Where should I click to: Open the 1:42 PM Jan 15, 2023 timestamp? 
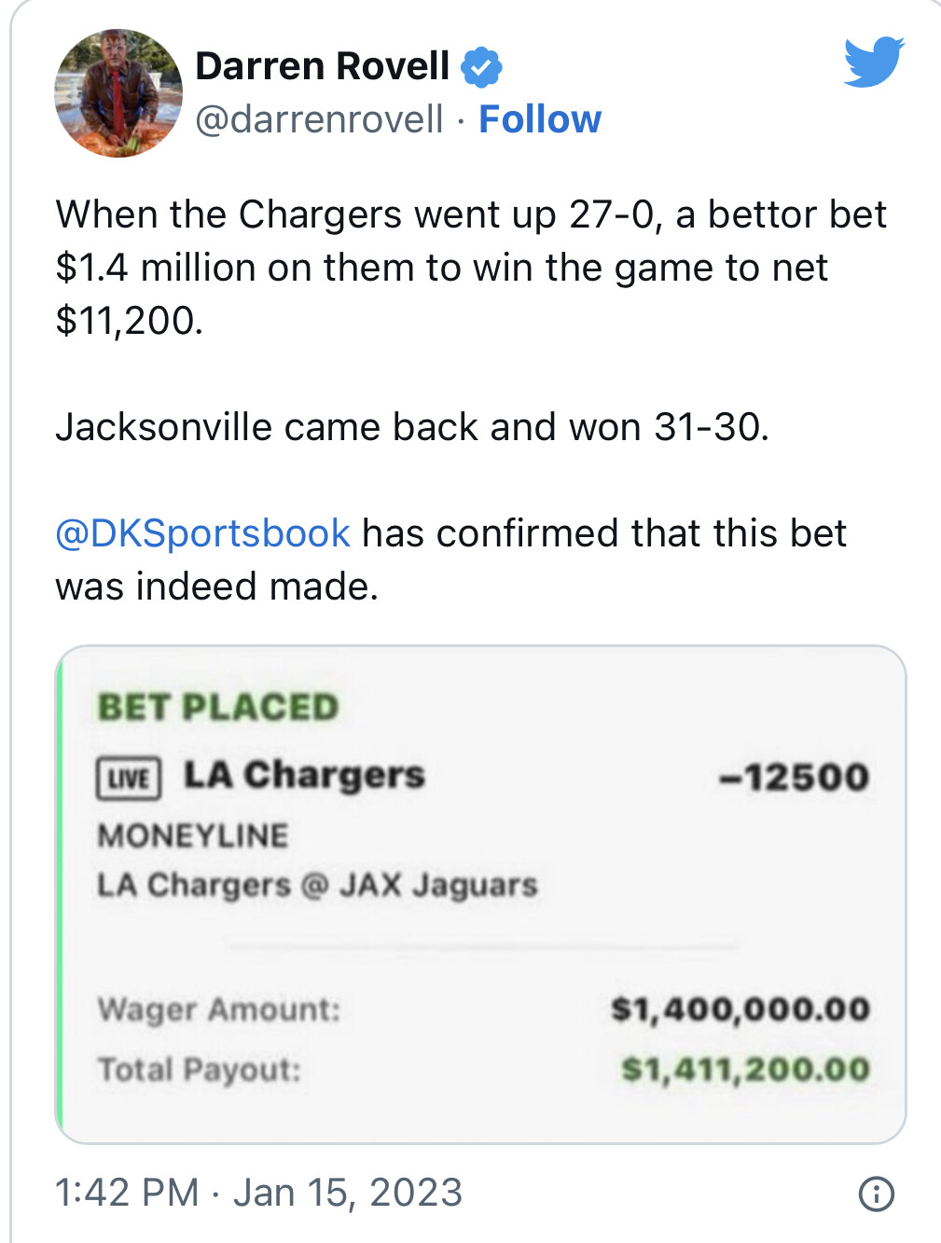pyautogui.click(x=258, y=1193)
